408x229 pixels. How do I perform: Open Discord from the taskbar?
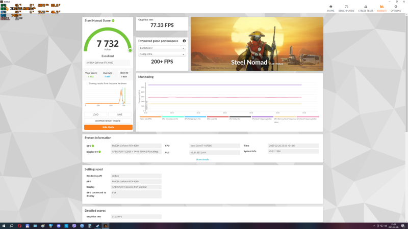click(x=59, y=225)
